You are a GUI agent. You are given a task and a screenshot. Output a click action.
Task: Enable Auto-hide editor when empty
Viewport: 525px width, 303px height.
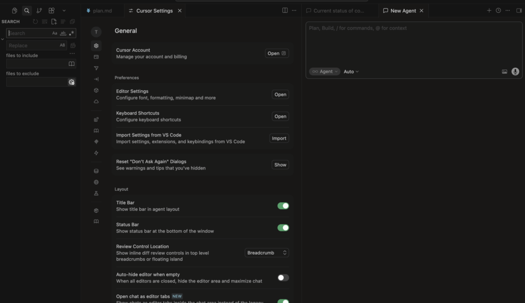click(x=283, y=278)
